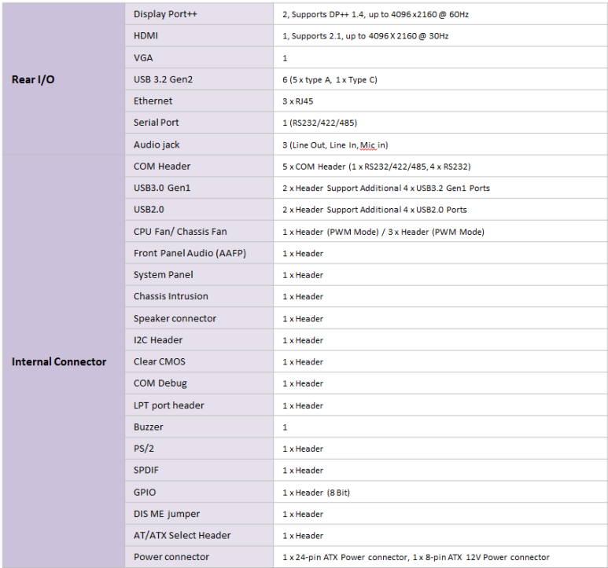Click the DP++ 1.4 4096x2160 @ 60Hz value

point(375,14)
